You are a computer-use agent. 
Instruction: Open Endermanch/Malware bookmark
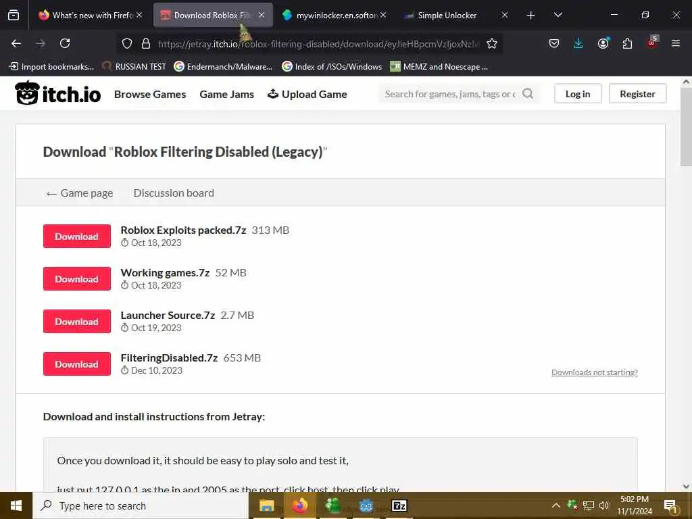223,67
